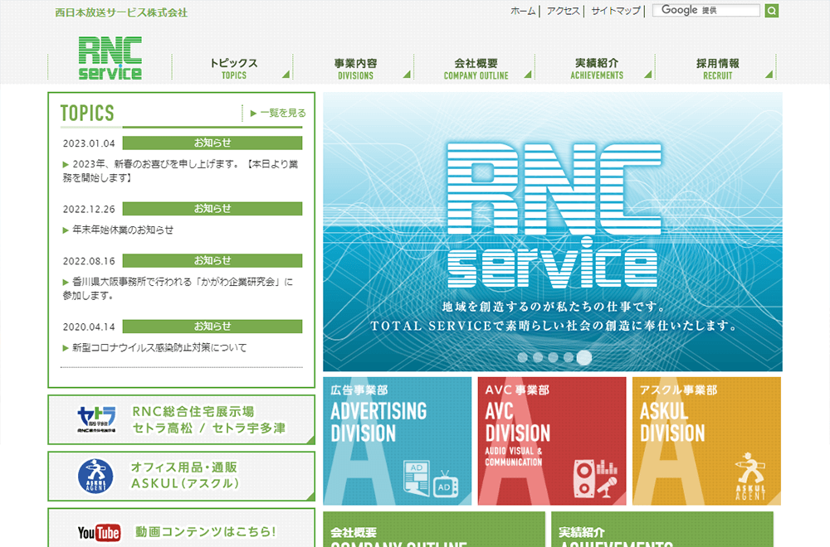This screenshot has height=547, width=830.
Task: Open the green 実績紹介 tile below
Action: pos(662,529)
